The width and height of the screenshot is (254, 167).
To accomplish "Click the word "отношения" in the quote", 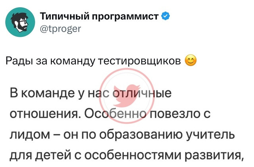I will pyautogui.click(x=46, y=114).
